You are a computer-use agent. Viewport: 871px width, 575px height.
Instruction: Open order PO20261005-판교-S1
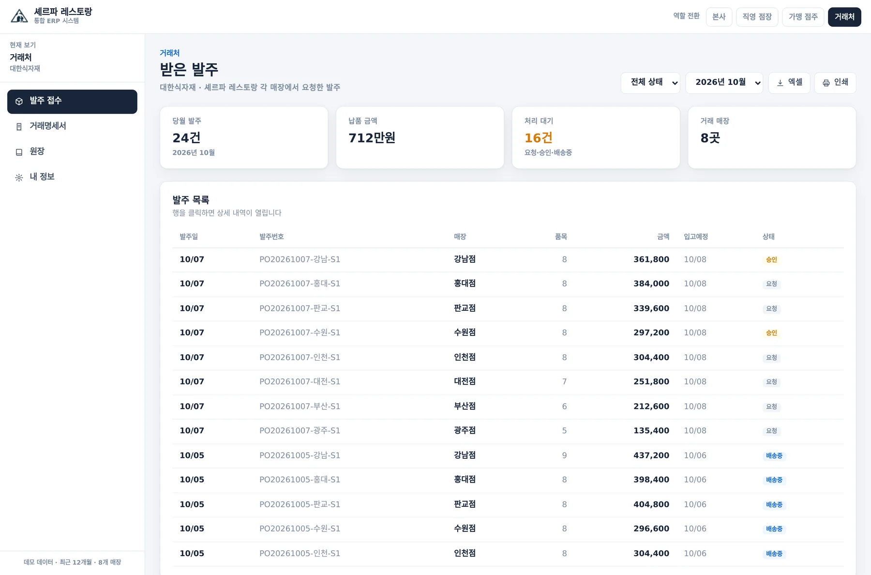(508, 505)
